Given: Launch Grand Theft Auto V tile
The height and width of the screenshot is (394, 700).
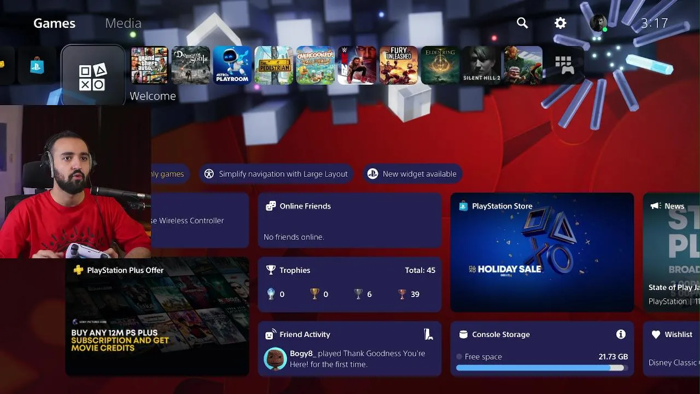Looking at the screenshot, I should pyautogui.click(x=149, y=65).
